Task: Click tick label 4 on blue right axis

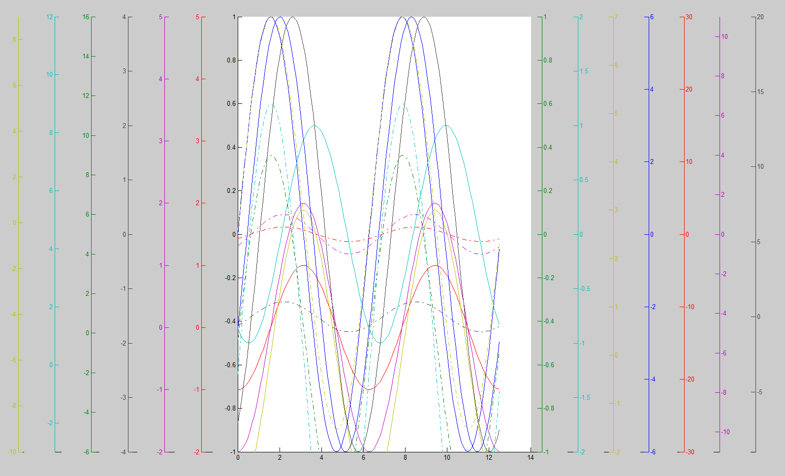Action: click(652, 90)
